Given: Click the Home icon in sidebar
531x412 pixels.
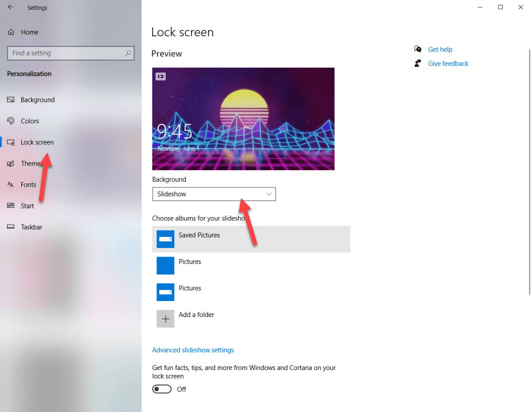Looking at the screenshot, I should pos(11,32).
